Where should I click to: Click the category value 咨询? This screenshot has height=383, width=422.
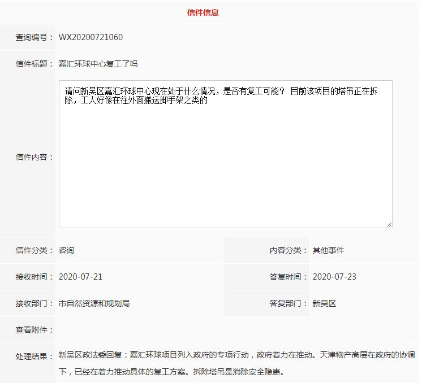click(x=67, y=250)
